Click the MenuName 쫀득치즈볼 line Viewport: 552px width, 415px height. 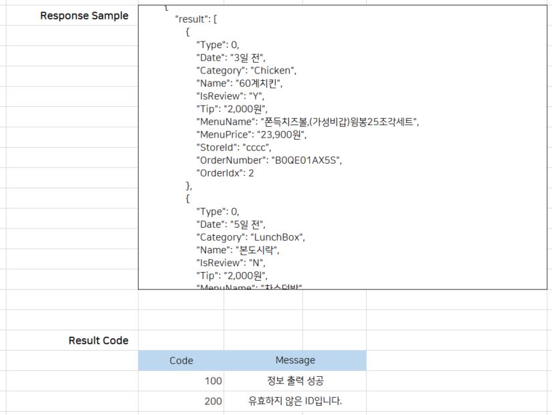pyautogui.click(x=307, y=122)
